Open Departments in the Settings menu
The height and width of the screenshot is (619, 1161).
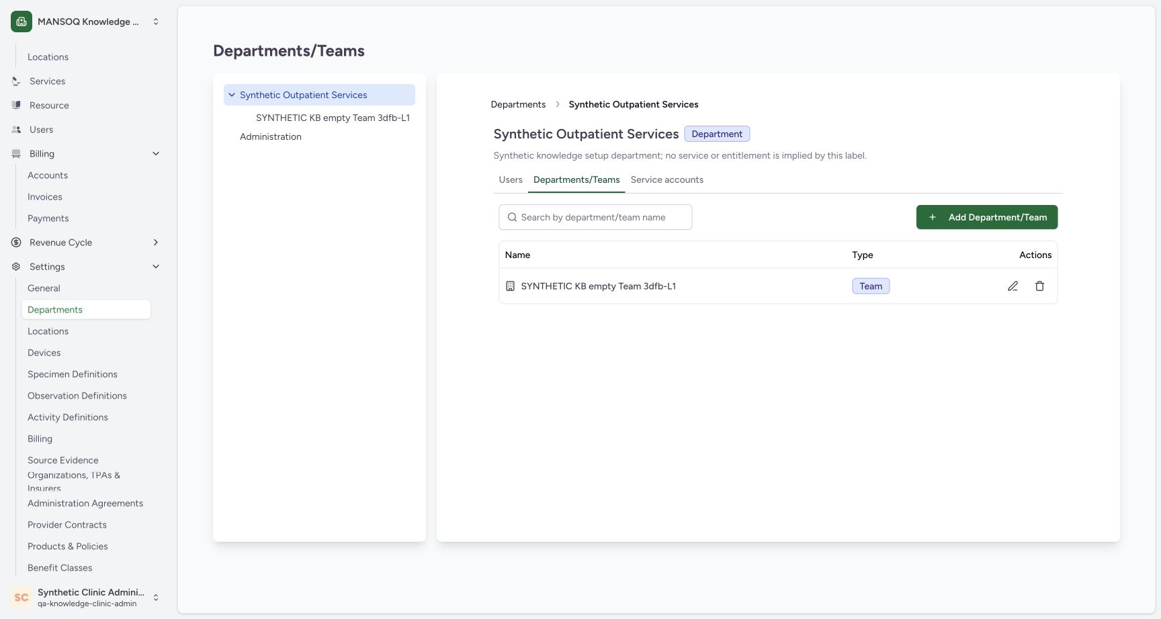click(x=86, y=310)
